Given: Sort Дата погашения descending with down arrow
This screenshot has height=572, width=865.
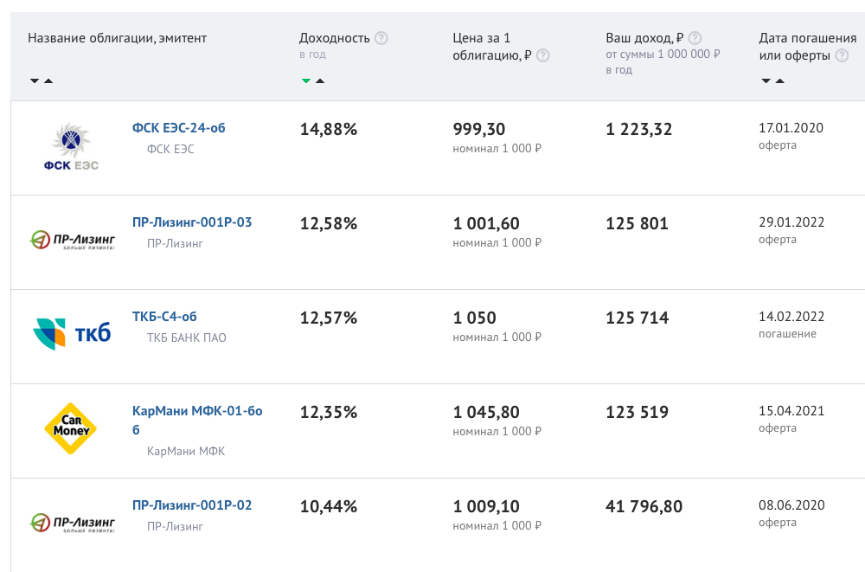Looking at the screenshot, I should [766, 80].
